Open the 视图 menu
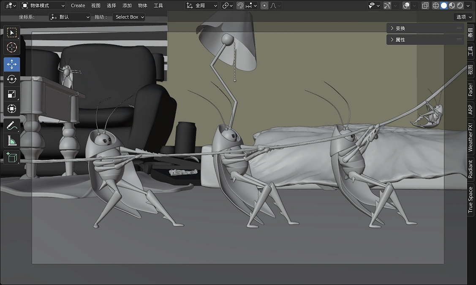The width and height of the screenshot is (476, 285). point(96,5)
